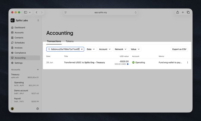This screenshot has width=201, height=121.
Task: Click the 28 Jun date cell
Action: [x=50, y=63]
